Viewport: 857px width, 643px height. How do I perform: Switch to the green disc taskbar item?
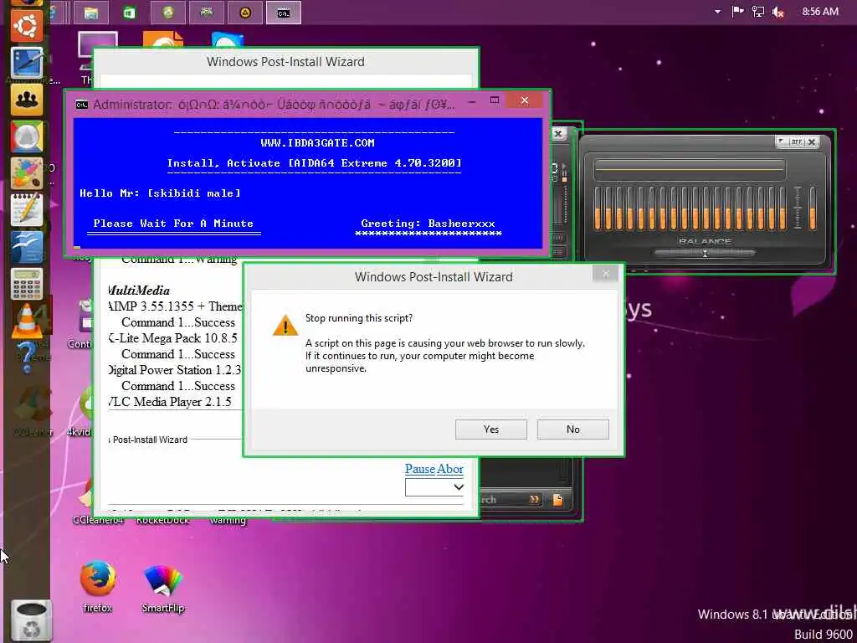[x=167, y=13]
